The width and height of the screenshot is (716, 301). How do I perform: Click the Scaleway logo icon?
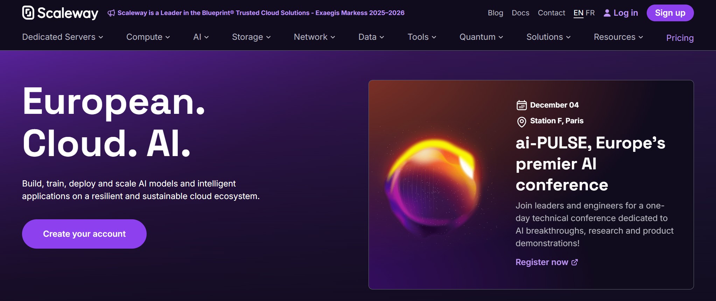[x=28, y=13]
